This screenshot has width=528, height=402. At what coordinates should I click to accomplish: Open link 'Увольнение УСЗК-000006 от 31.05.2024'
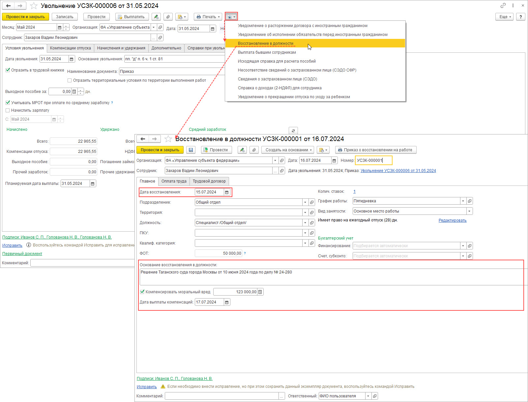[x=398, y=171]
